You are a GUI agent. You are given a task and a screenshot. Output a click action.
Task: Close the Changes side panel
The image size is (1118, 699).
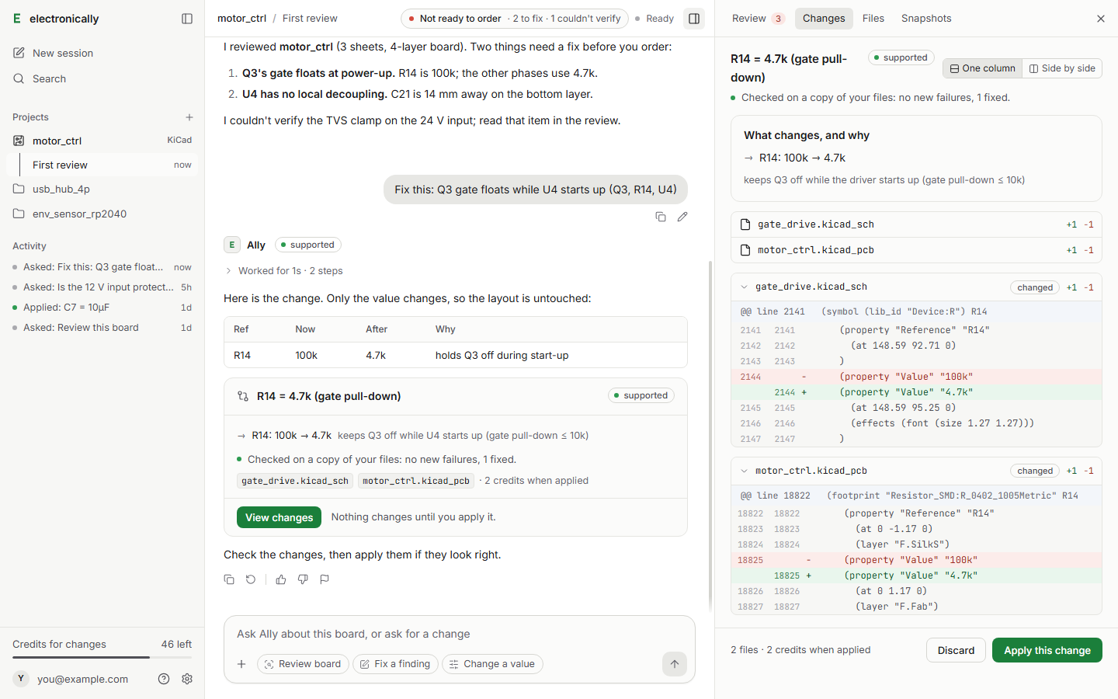[x=1100, y=19]
